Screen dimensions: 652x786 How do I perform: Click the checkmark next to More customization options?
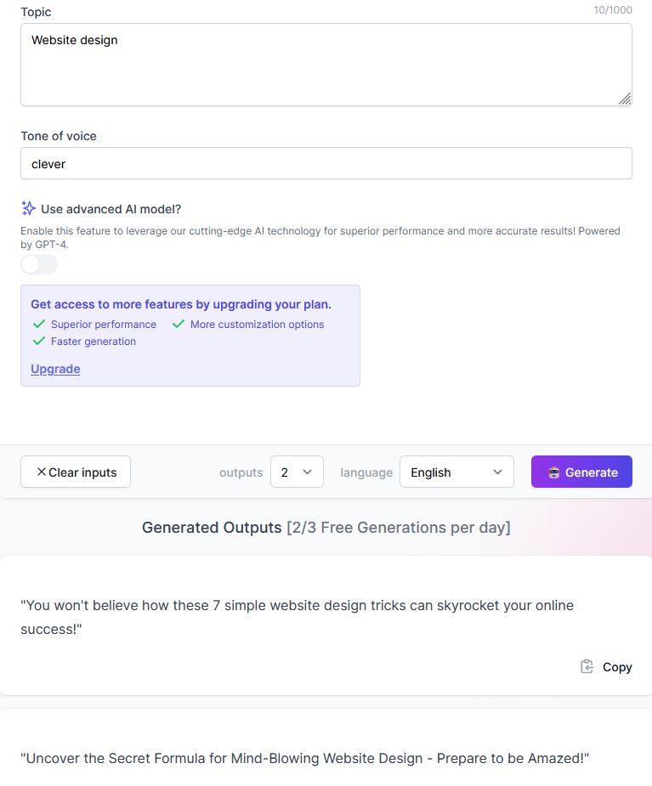click(x=179, y=324)
